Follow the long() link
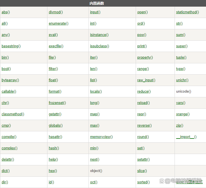 (95, 103)
